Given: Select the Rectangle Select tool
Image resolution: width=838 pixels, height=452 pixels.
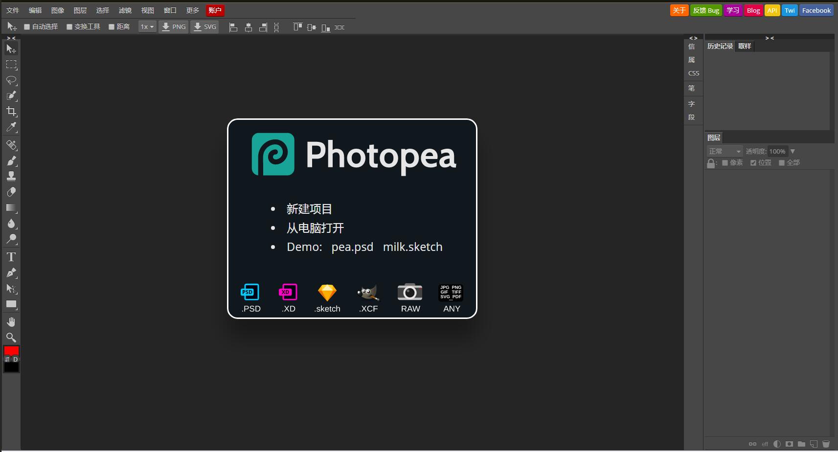Looking at the screenshot, I should point(11,64).
